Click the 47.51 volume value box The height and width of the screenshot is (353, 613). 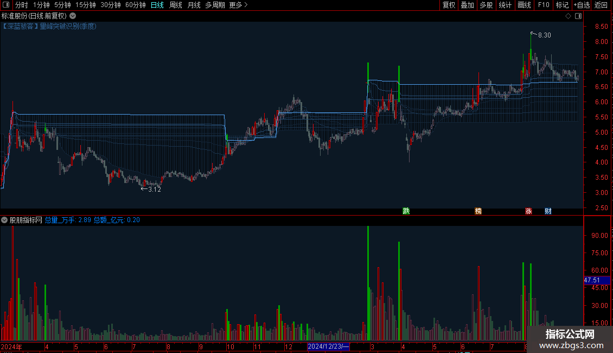(597, 280)
